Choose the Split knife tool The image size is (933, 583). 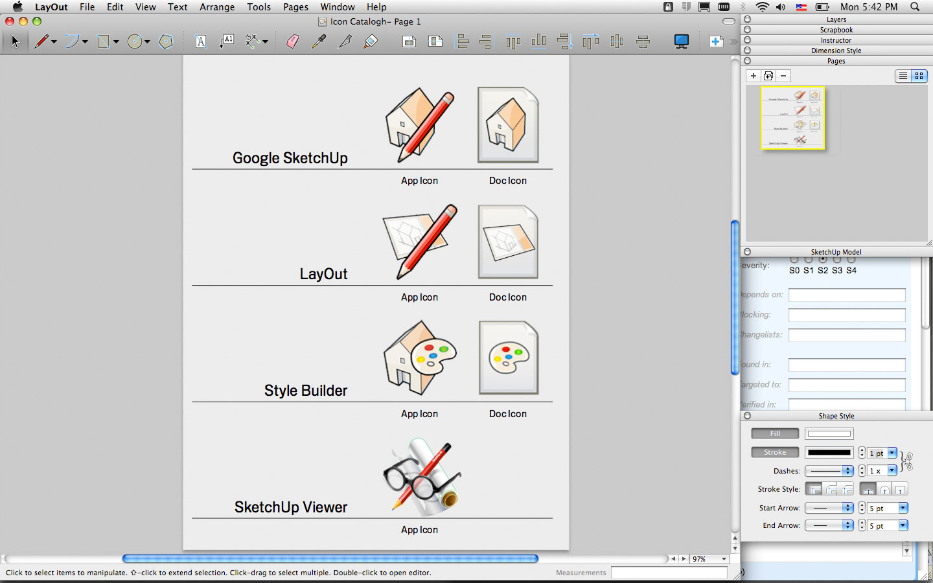(345, 41)
